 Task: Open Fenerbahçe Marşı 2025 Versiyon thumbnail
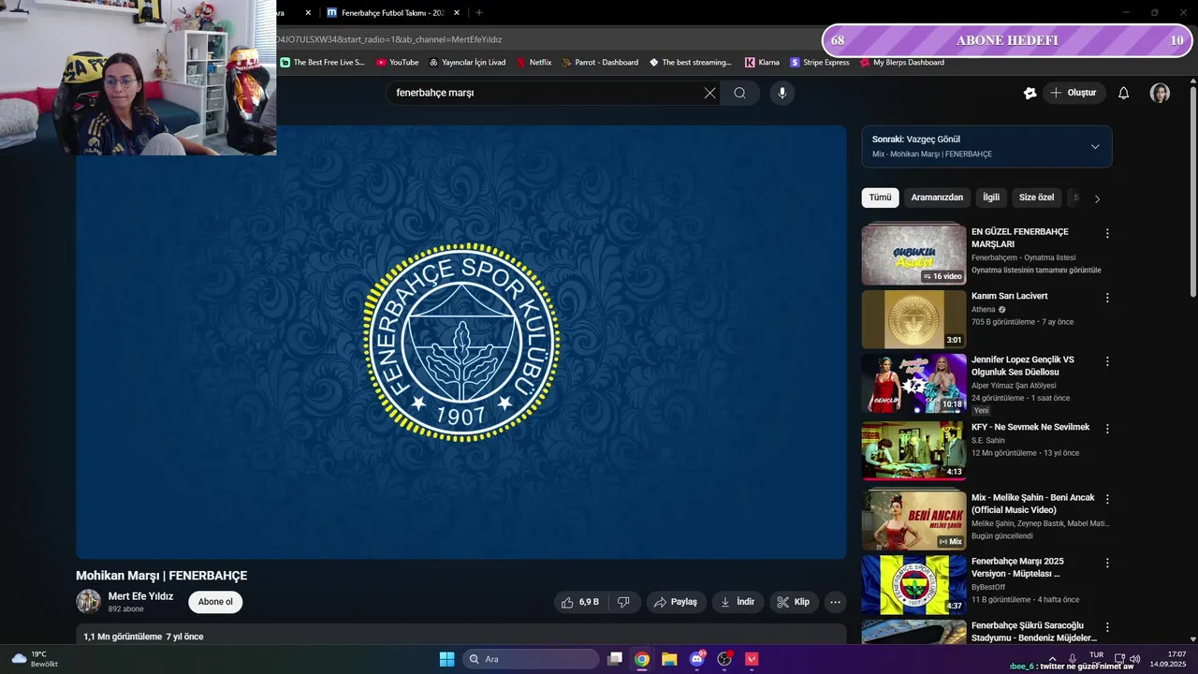pyautogui.click(x=913, y=585)
